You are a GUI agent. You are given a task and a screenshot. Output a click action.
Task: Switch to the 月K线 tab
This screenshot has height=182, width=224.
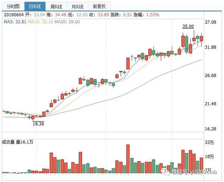(78, 6)
